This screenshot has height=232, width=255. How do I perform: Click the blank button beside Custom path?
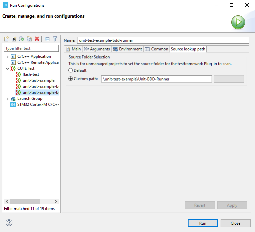point(229,79)
